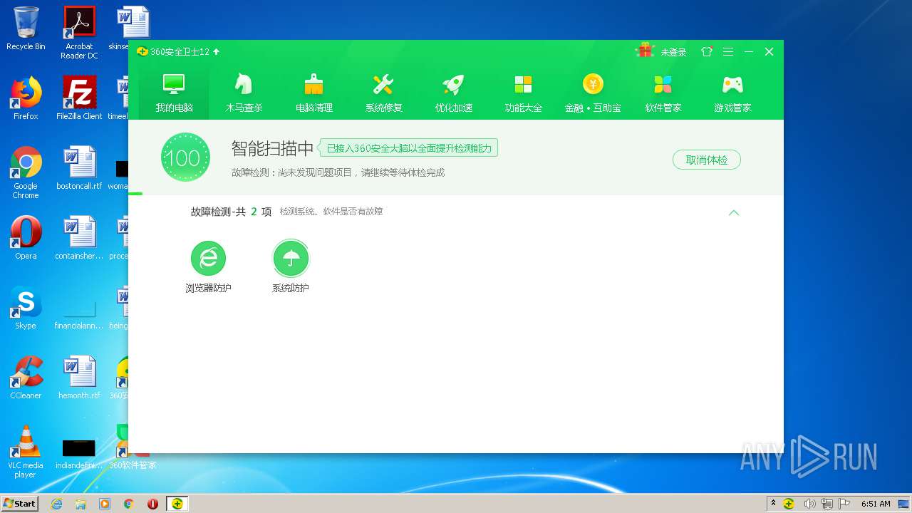
Task: Open the skin shirt icon
Action: pos(707,51)
